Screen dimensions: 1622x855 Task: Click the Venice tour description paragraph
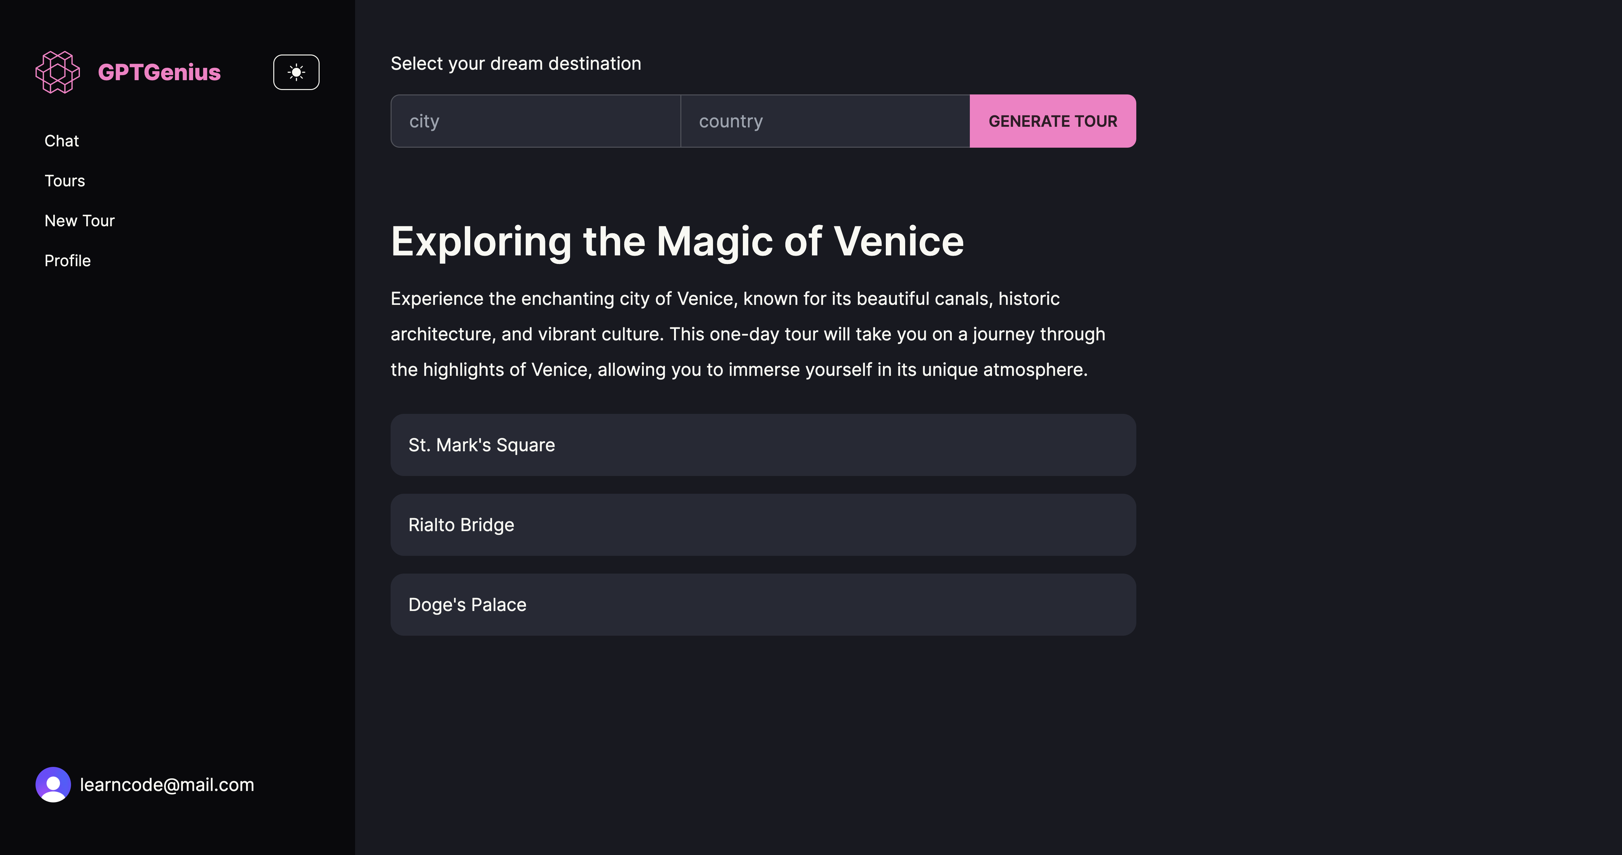pyautogui.click(x=748, y=334)
